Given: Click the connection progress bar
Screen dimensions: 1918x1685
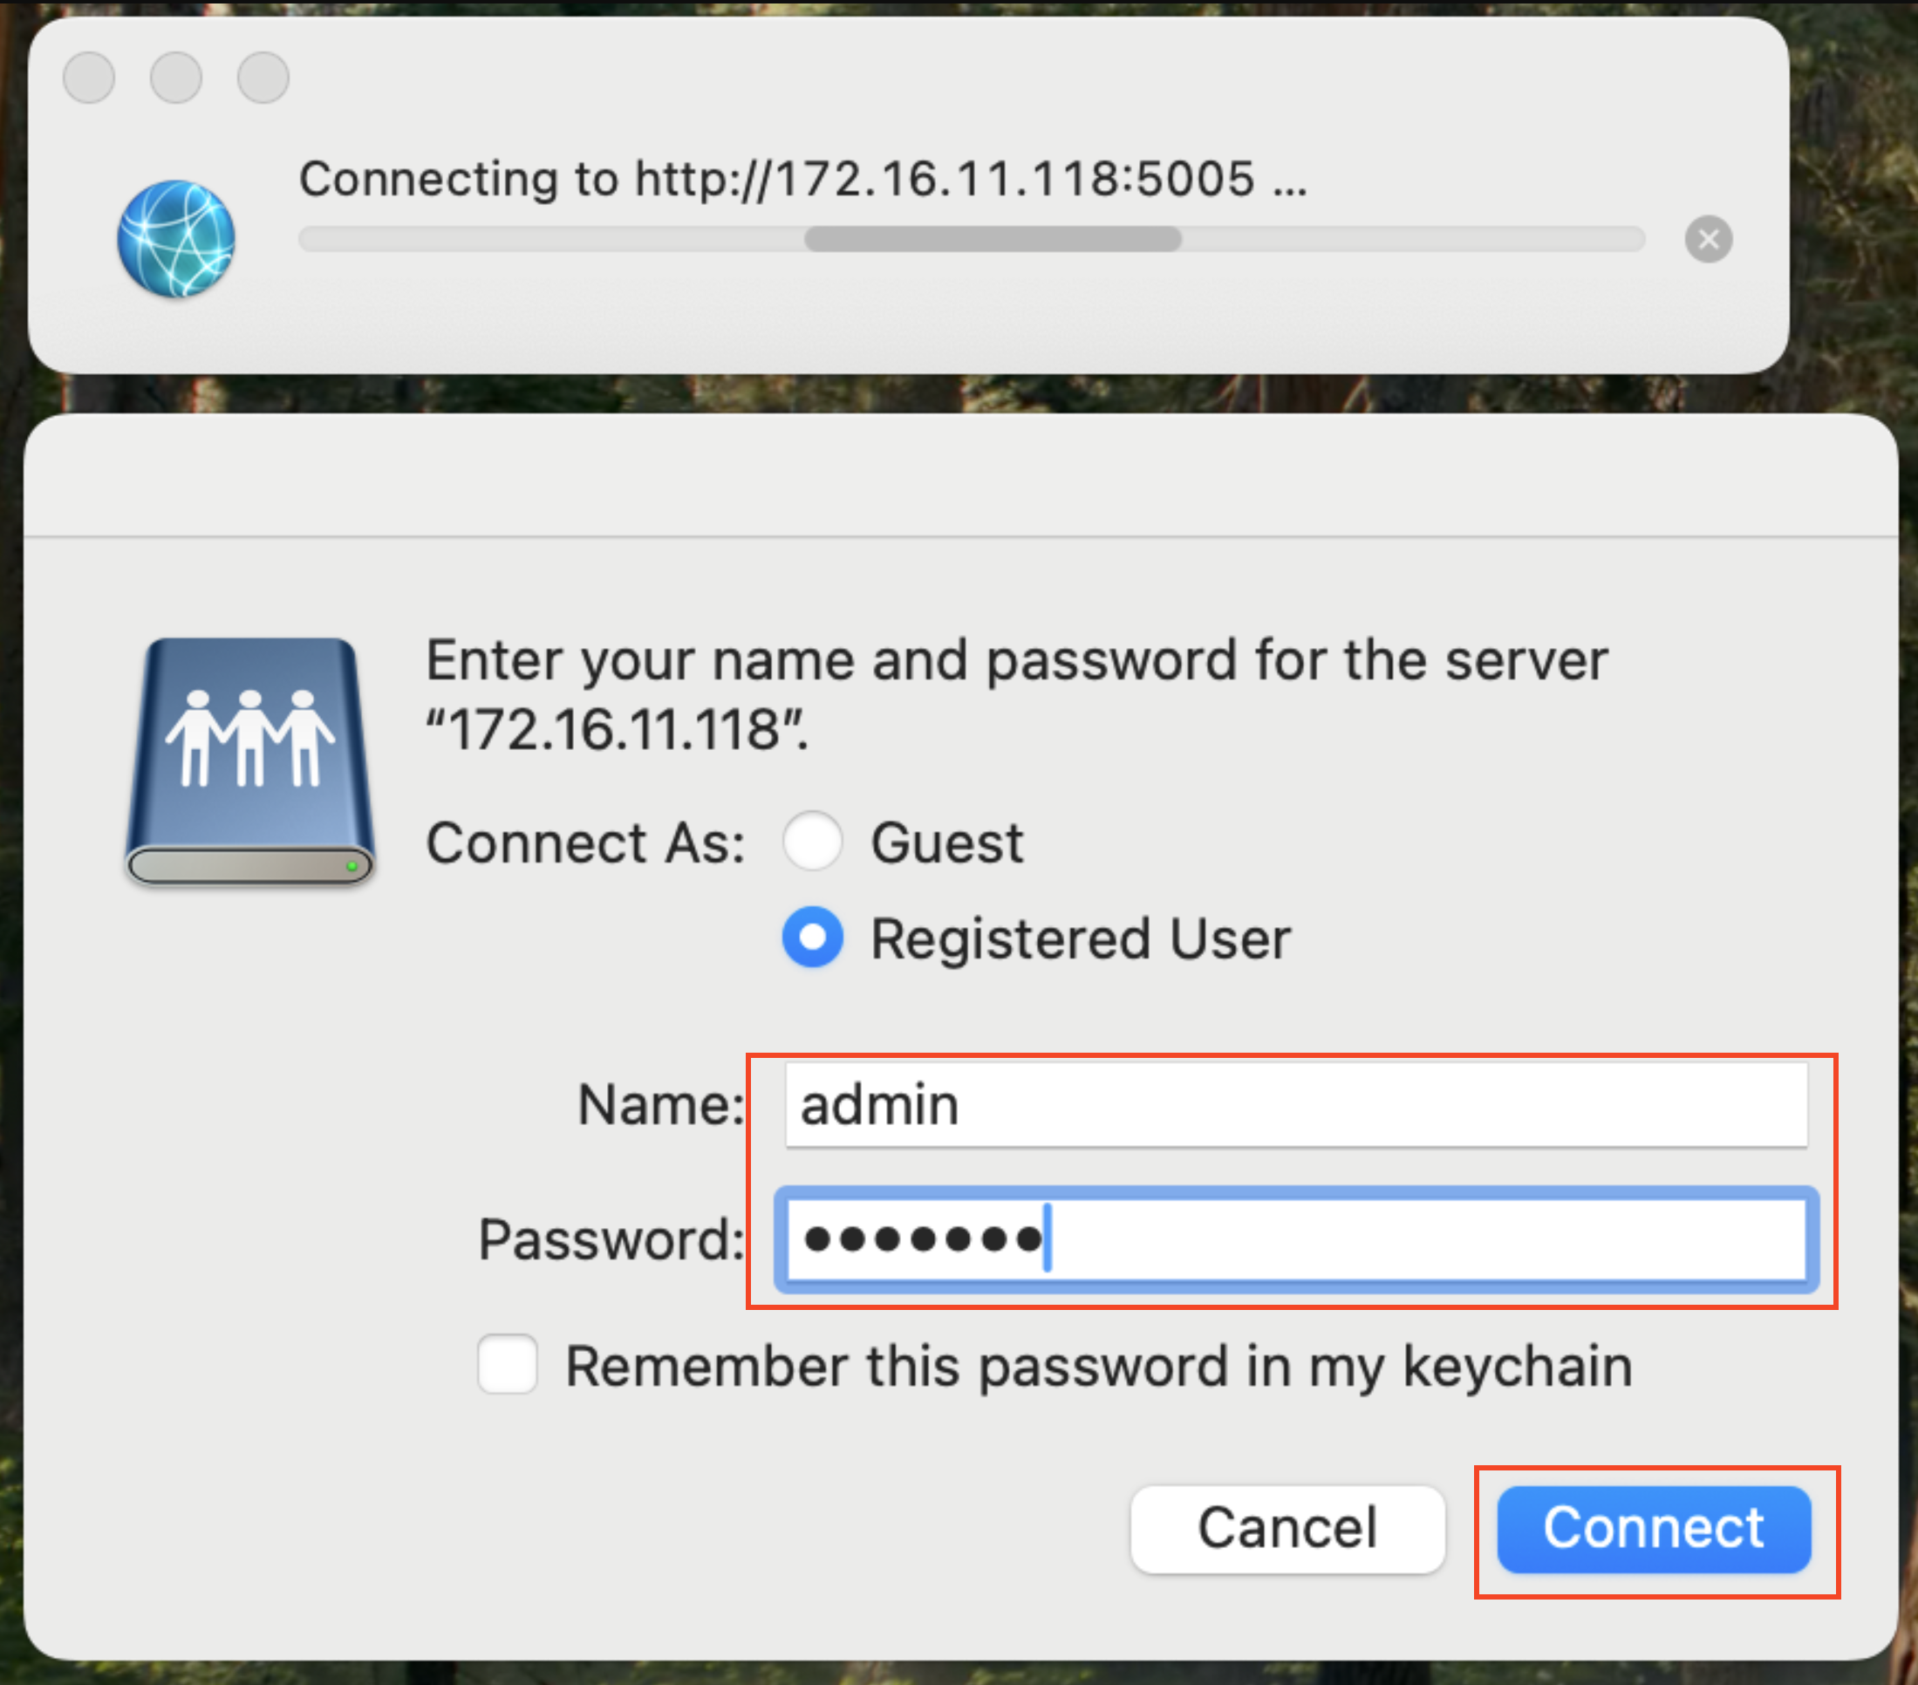Looking at the screenshot, I should 971,239.
